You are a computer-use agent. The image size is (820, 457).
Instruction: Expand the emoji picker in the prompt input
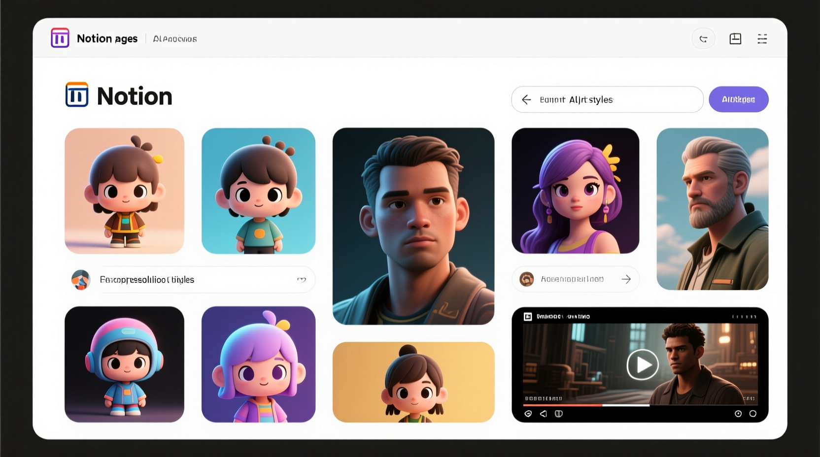pos(301,279)
